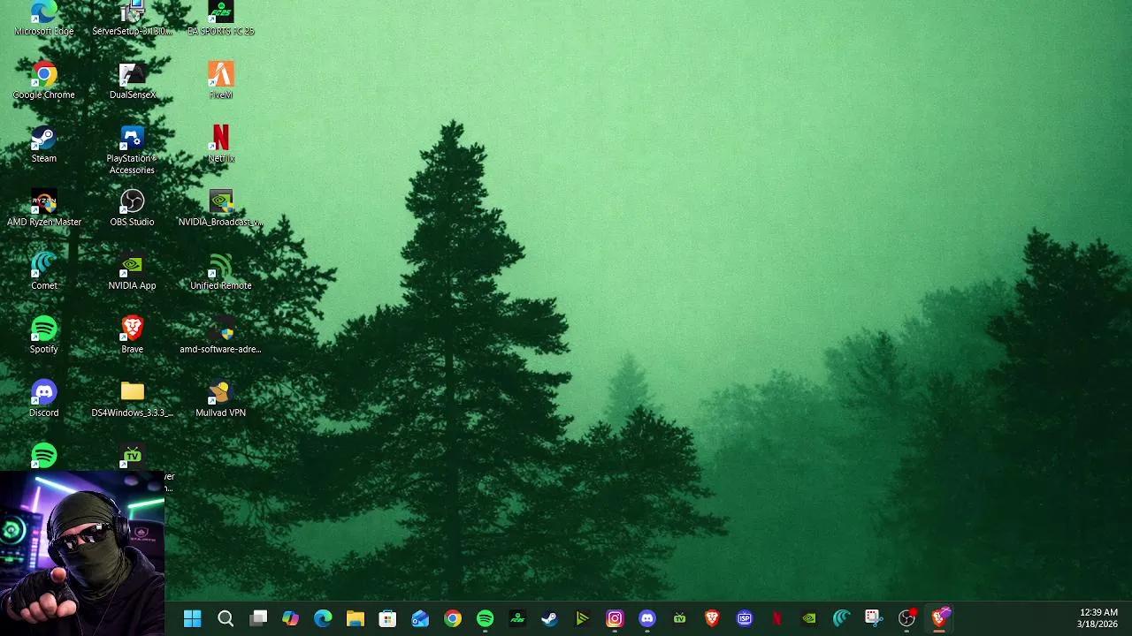
Task: Open Task View from the taskbar
Action: click(x=258, y=618)
